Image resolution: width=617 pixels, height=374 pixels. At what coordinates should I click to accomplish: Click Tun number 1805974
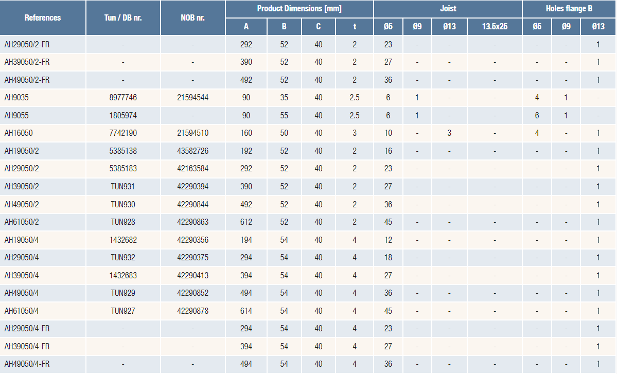point(123,116)
